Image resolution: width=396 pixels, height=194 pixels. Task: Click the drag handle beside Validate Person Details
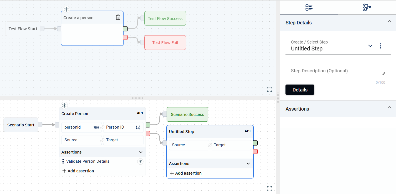tap(63, 161)
